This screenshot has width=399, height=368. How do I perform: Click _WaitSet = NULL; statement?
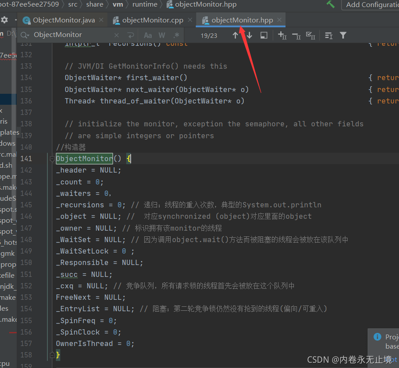pyautogui.click(x=91, y=239)
